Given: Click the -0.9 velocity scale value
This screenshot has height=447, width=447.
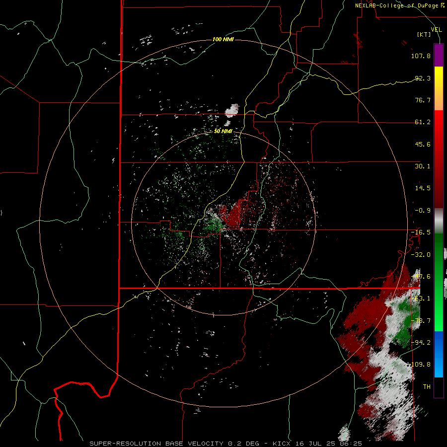Looking at the screenshot, I should point(423,211).
